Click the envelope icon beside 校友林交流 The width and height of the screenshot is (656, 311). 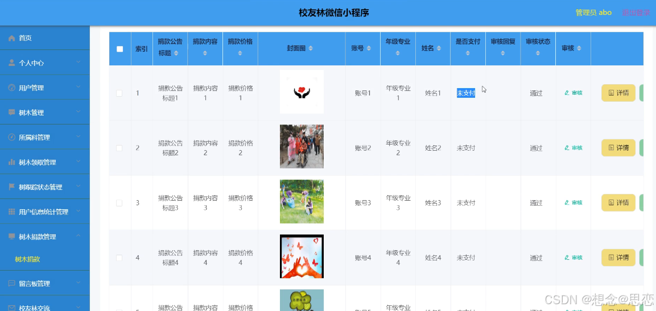(12, 308)
